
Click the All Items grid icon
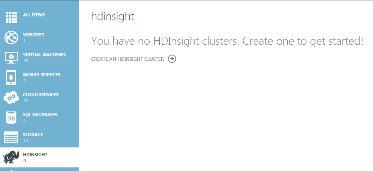[11, 18]
